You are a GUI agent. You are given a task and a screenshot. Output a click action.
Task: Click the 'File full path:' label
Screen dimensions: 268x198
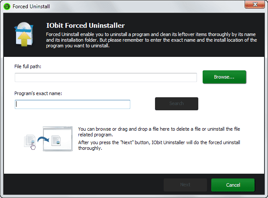(28, 66)
